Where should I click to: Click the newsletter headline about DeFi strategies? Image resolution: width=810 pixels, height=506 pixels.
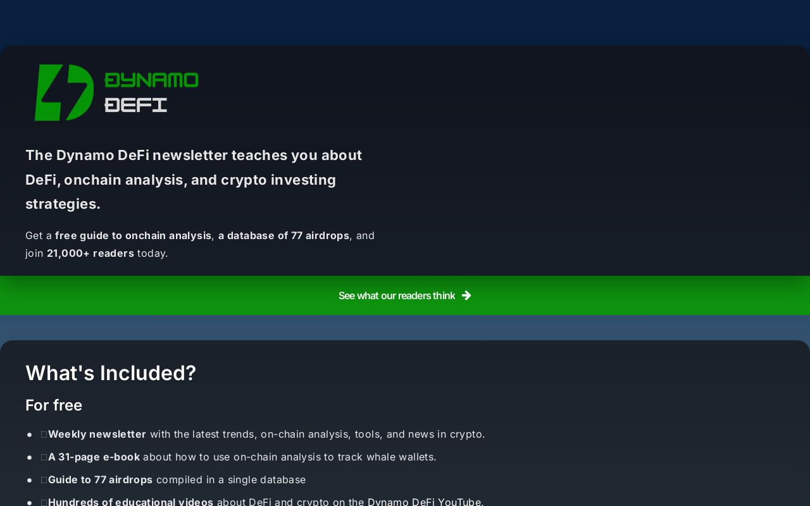pos(194,180)
